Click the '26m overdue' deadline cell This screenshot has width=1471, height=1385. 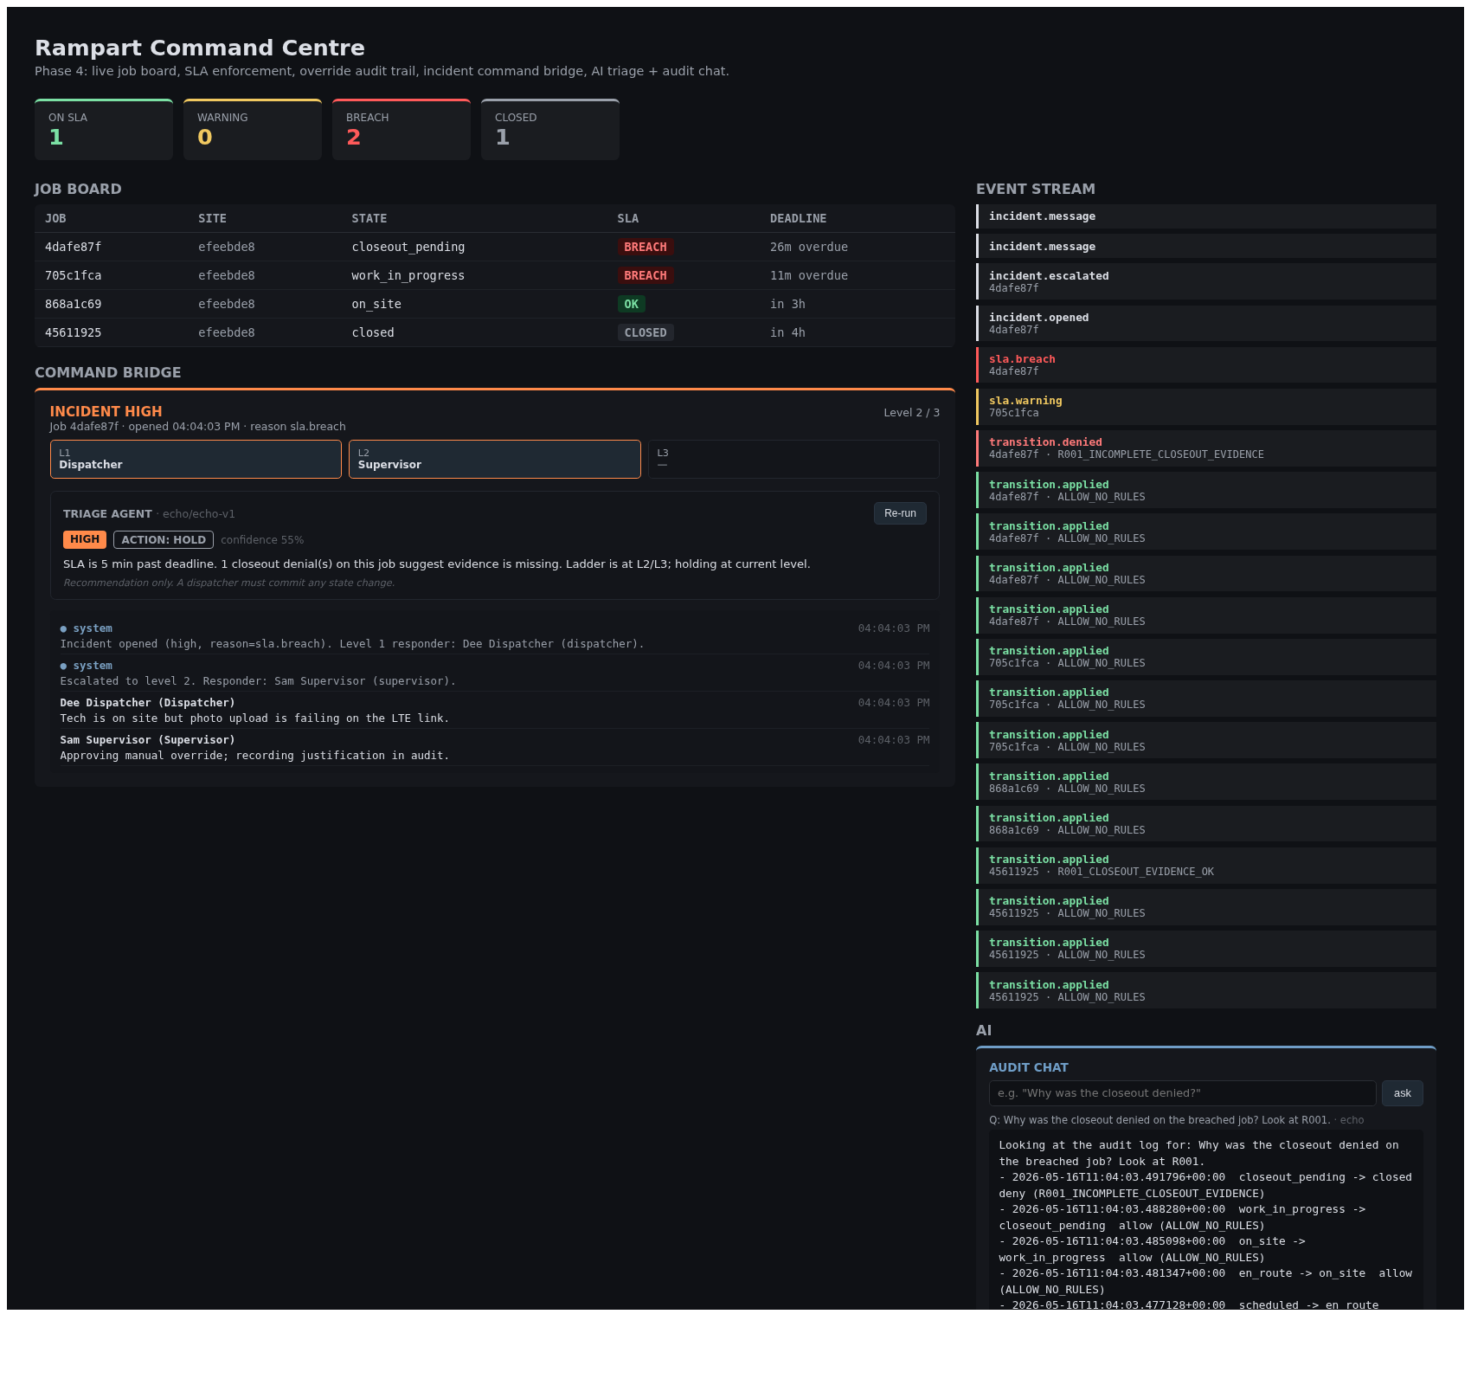809,247
